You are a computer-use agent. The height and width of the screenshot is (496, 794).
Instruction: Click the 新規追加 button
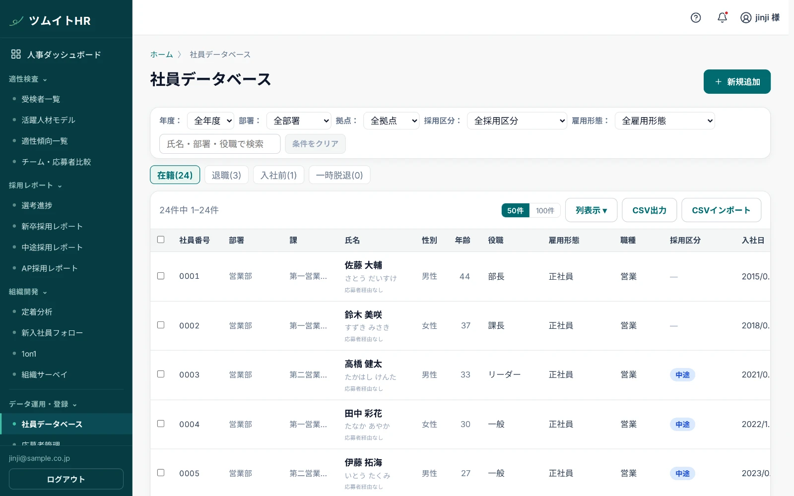click(x=737, y=82)
